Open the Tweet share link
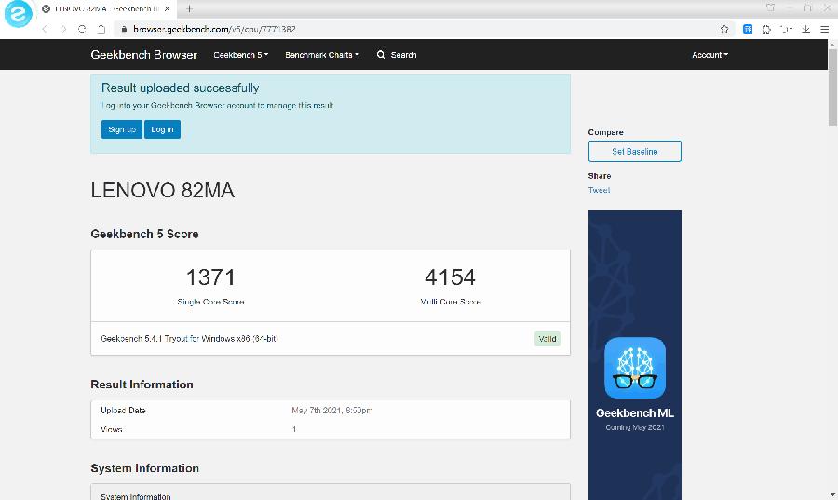Viewport: 838px width, 500px height. (x=599, y=190)
